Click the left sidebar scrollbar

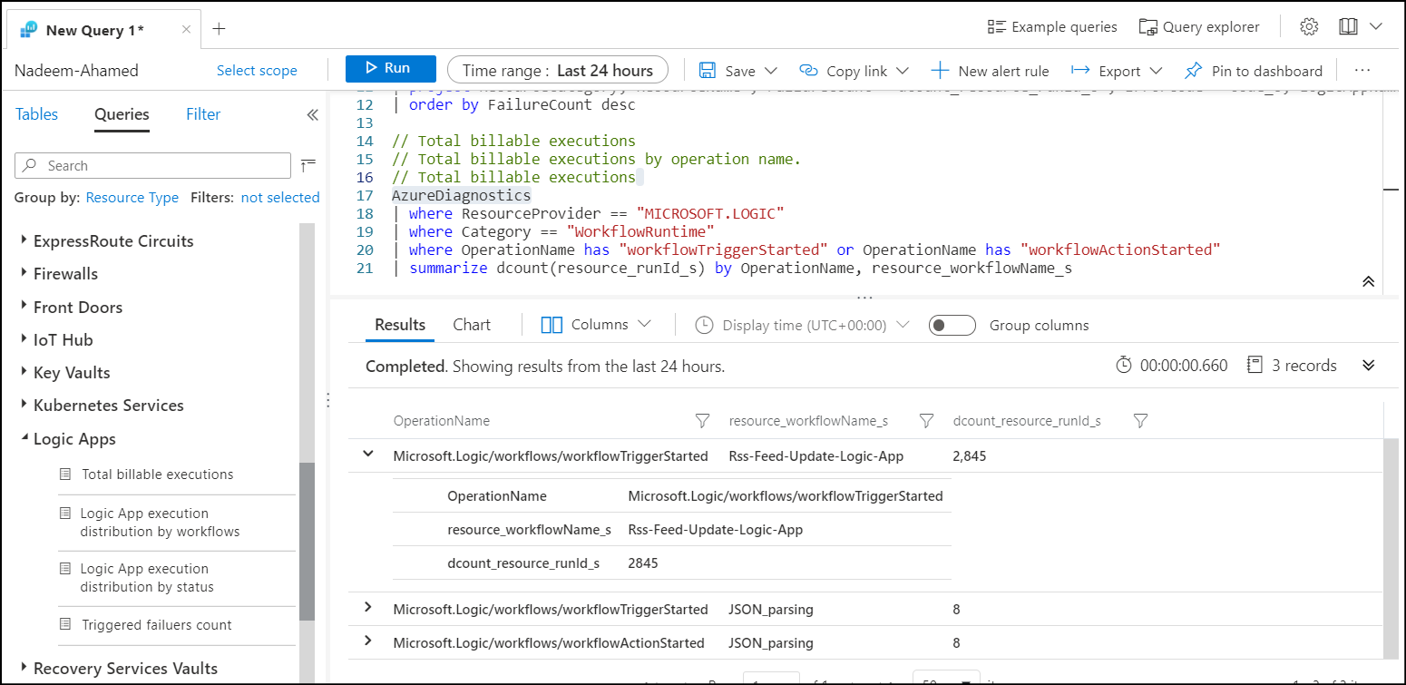(x=307, y=541)
